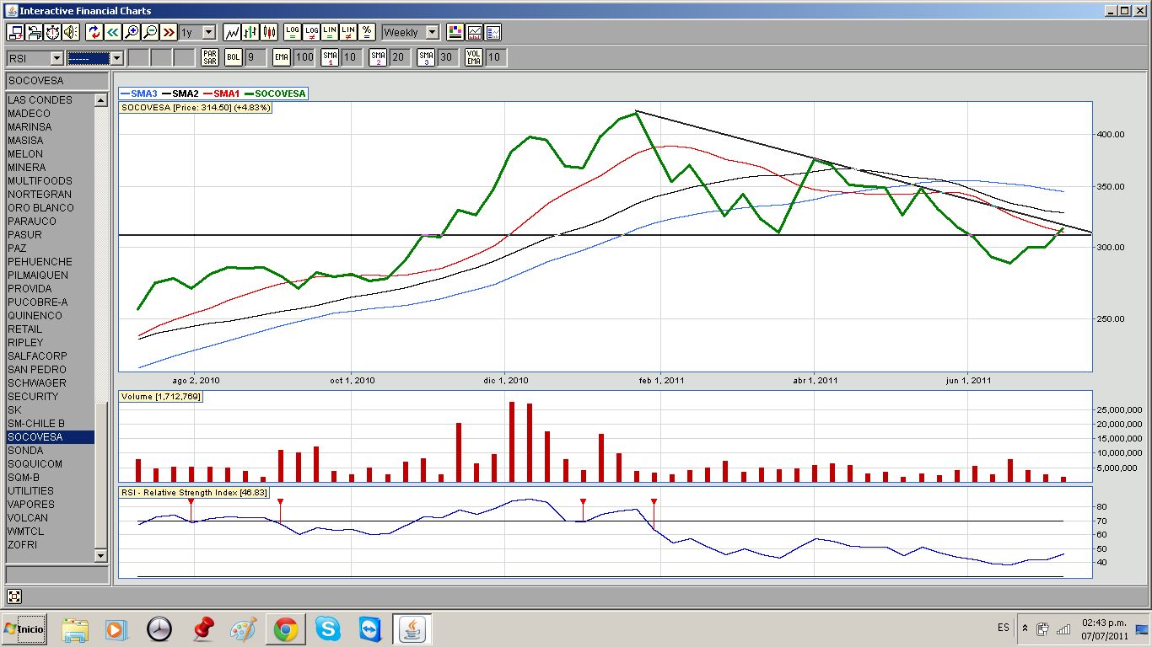Click the SMA1 red legend label
The height and width of the screenshot is (647, 1152).
(x=223, y=94)
